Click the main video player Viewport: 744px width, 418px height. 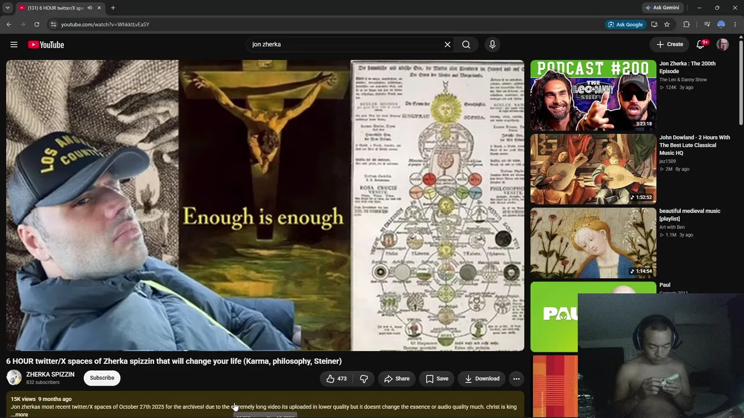(x=265, y=206)
